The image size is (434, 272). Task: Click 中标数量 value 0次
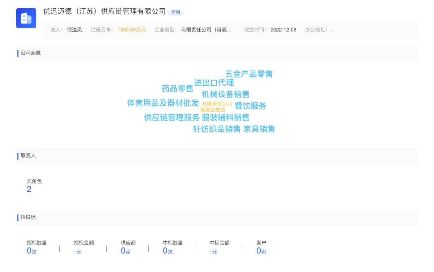pyautogui.click(x=168, y=251)
